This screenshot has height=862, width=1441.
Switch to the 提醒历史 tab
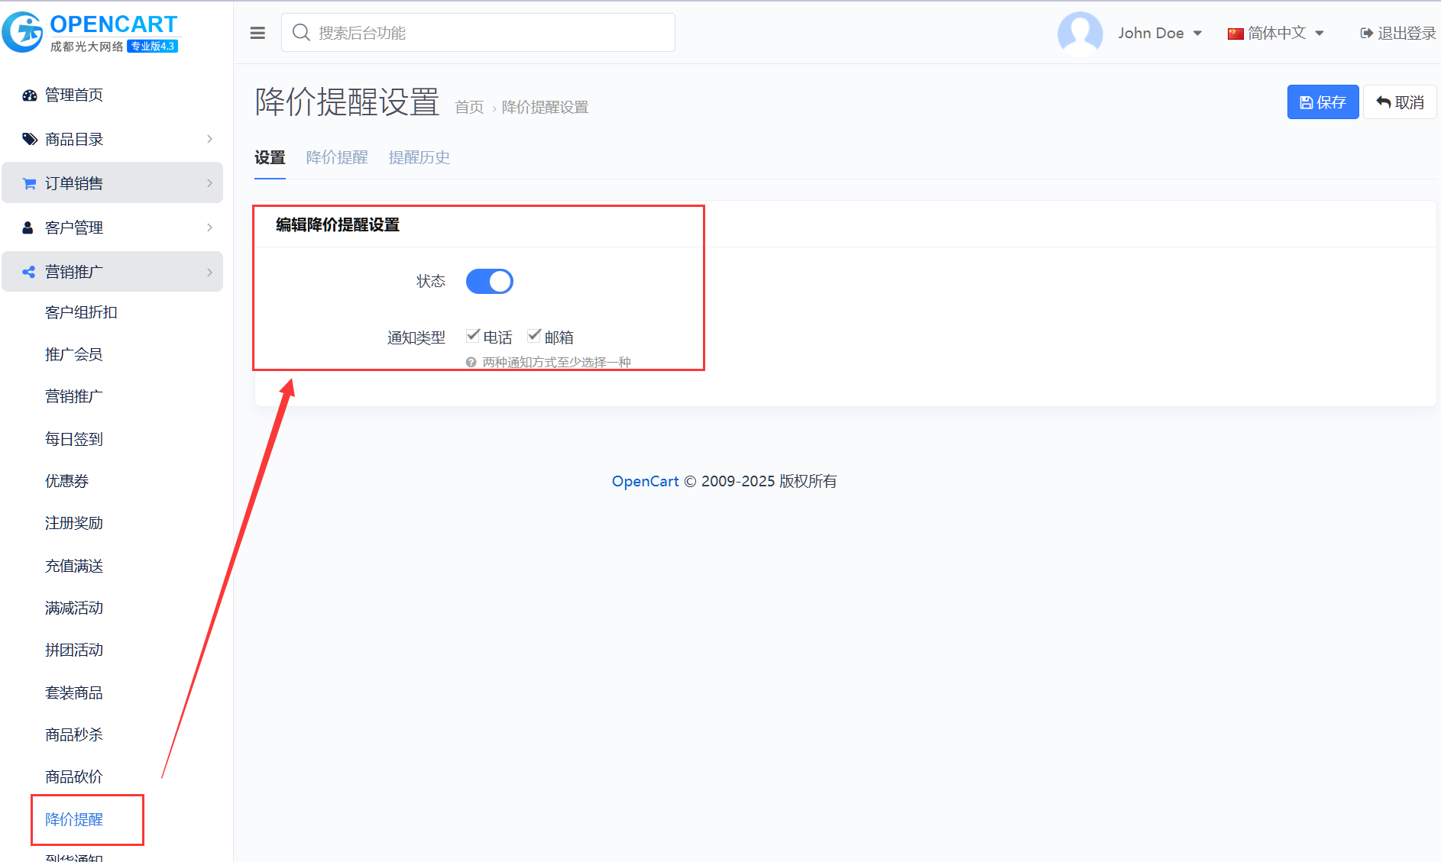(419, 157)
